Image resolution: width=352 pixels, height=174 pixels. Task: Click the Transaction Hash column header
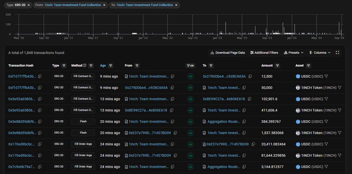tap(21, 66)
